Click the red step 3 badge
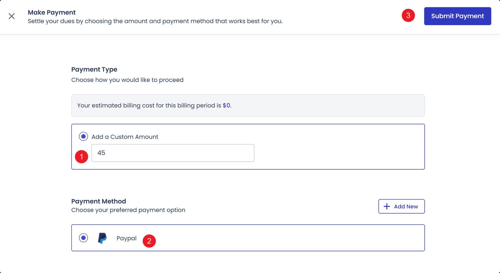This screenshot has height=273, width=500. pos(408,15)
